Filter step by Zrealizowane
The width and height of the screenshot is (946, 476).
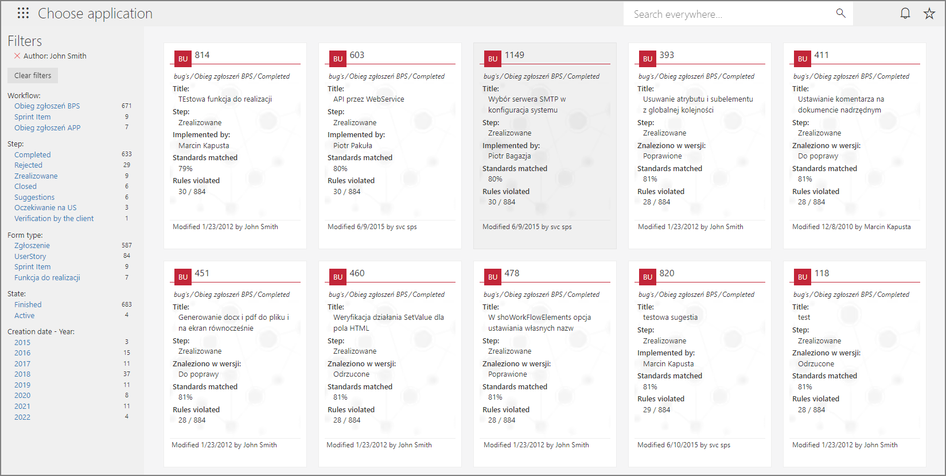pos(36,176)
